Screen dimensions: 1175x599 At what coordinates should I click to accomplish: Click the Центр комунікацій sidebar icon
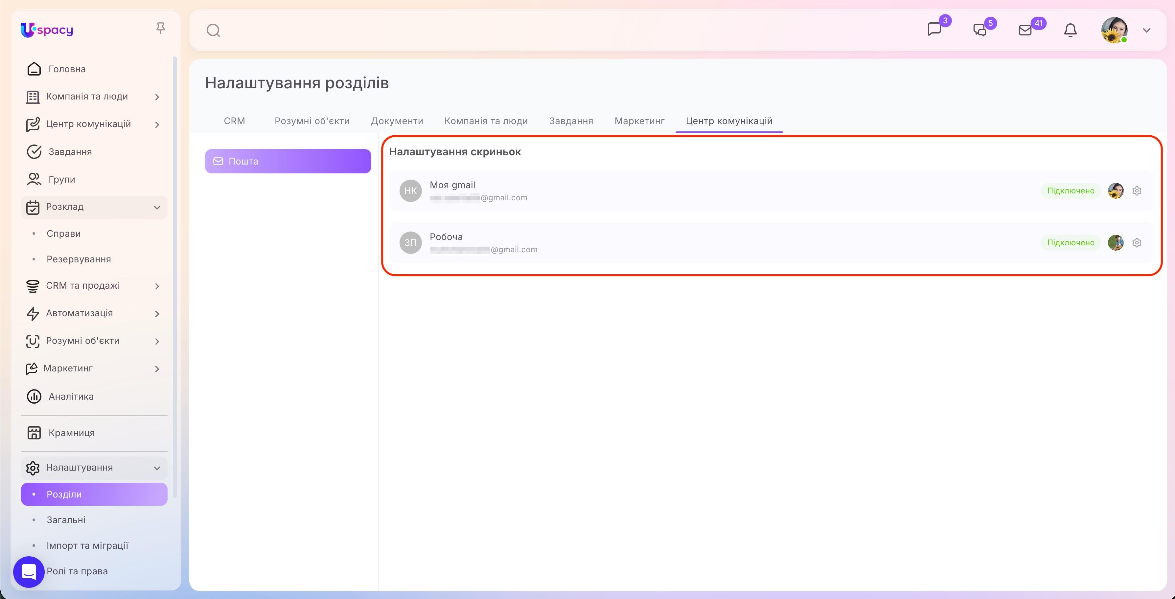coord(33,124)
